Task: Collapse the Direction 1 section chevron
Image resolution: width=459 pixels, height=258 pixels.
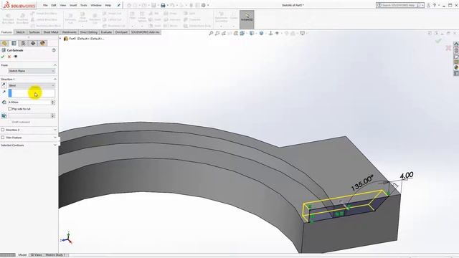Action: pos(55,80)
